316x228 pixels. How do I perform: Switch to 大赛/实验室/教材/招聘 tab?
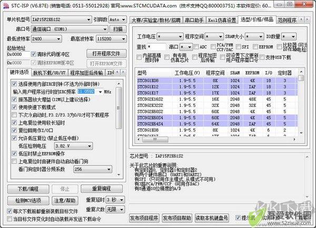point(156,20)
